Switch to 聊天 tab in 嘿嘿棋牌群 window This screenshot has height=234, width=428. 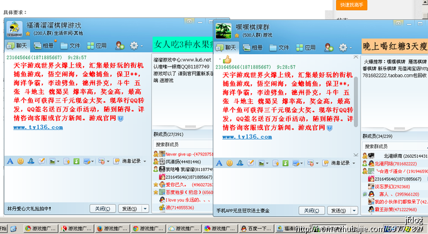click(227, 47)
